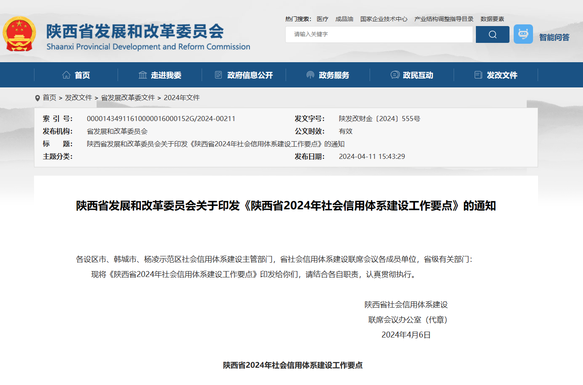Select the 走进我委 navigation item
The image size is (583, 385).
[x=165, y=74]
